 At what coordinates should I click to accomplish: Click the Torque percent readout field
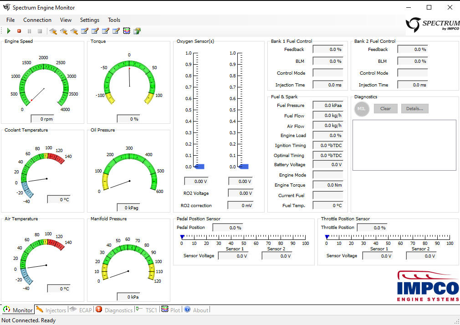[x=128, y=119]
